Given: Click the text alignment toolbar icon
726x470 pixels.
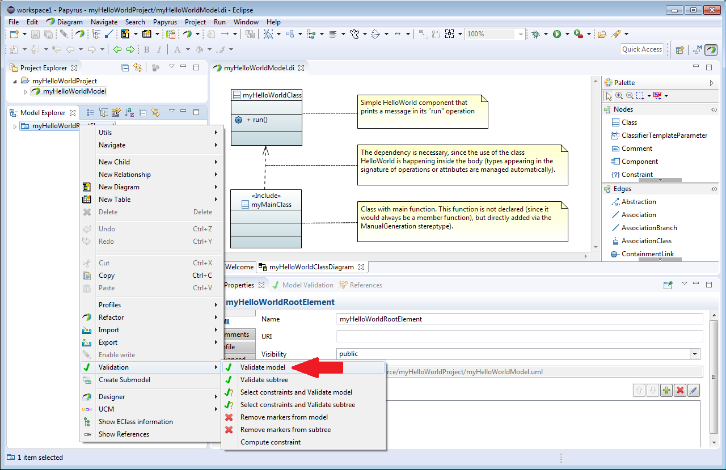Looking at the screenshot, I should click(333, 35).
